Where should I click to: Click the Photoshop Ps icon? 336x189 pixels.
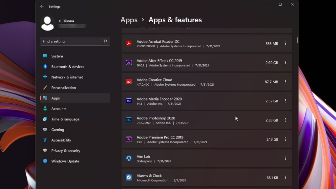click(129, 120)
